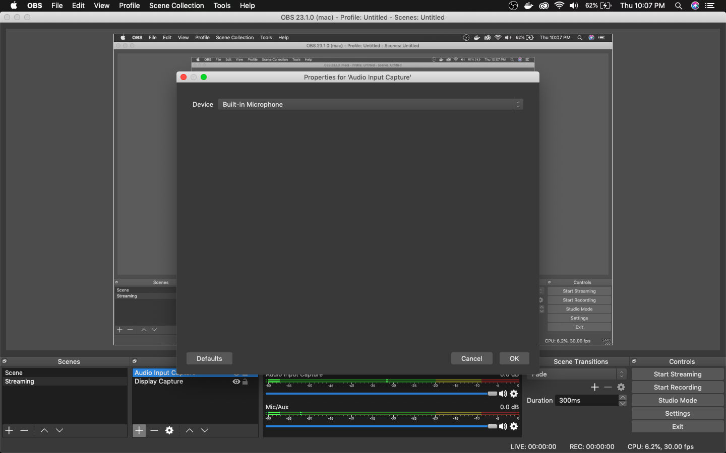726x453 pixels.
Task: Open the Help menu
Action: pyautogui.click(x=247, y=6)
